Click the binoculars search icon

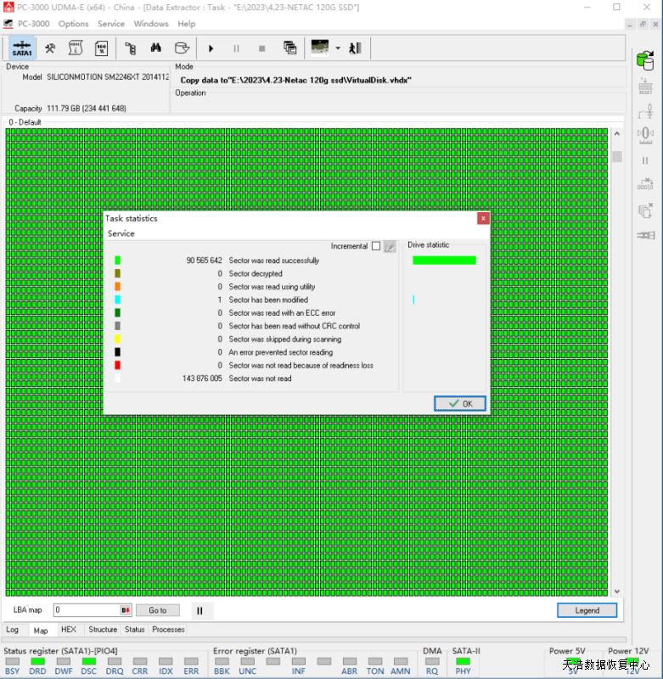click(156, 48)
